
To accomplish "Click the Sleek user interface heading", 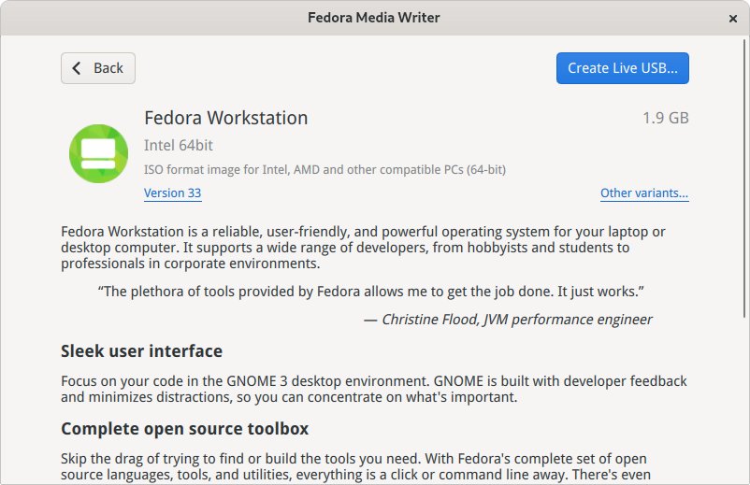I will click(x=141, y=351).
